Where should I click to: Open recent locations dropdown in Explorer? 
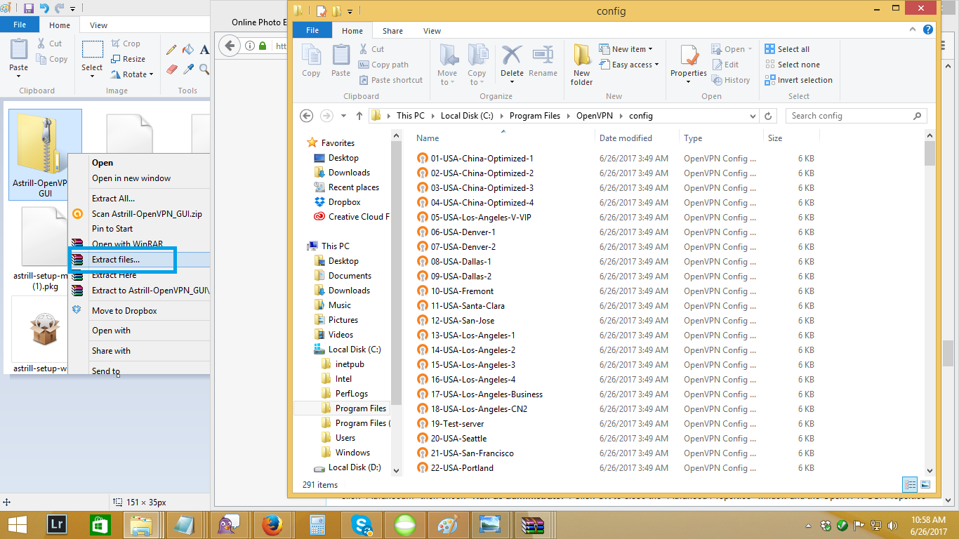343,116
